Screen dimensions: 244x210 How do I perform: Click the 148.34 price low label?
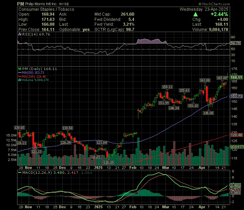(174, 108)
